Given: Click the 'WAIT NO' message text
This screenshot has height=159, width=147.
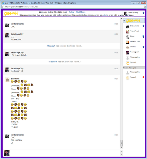Looking at the screenshot, I should [15, 99].
